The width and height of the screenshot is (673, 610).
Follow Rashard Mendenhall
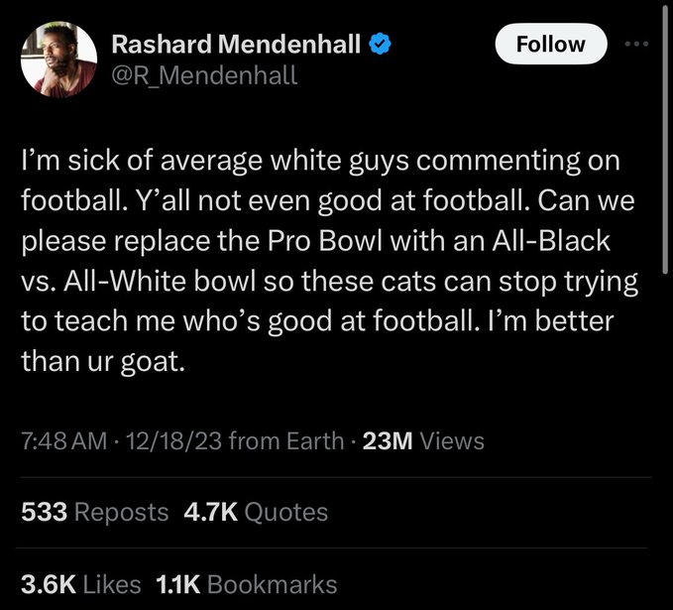point(550,44)
